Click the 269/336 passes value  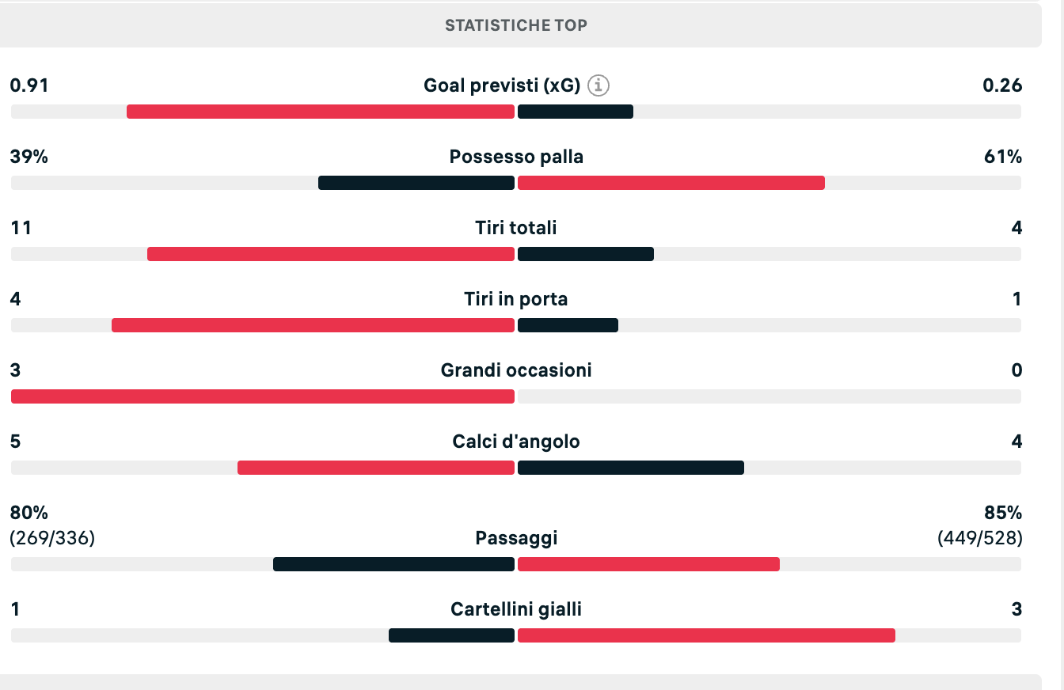pyautogui.click(x=52, y=539)
